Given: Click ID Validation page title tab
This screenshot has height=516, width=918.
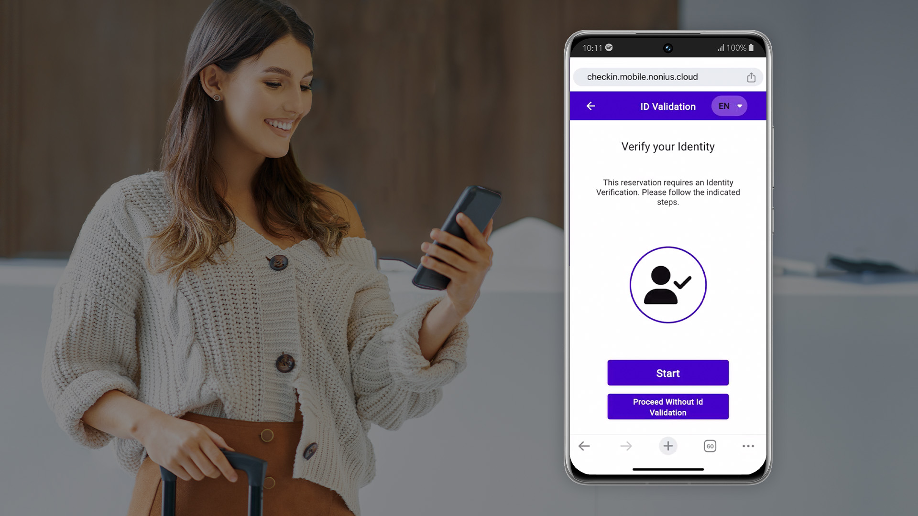Looking at the screenshot, I should pos(667,106).
